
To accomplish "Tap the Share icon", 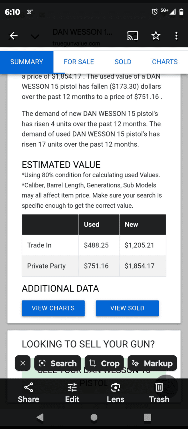I will click(29, 393).
